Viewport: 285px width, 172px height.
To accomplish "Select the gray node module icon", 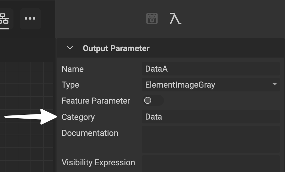I will click(x=152, y=19).
